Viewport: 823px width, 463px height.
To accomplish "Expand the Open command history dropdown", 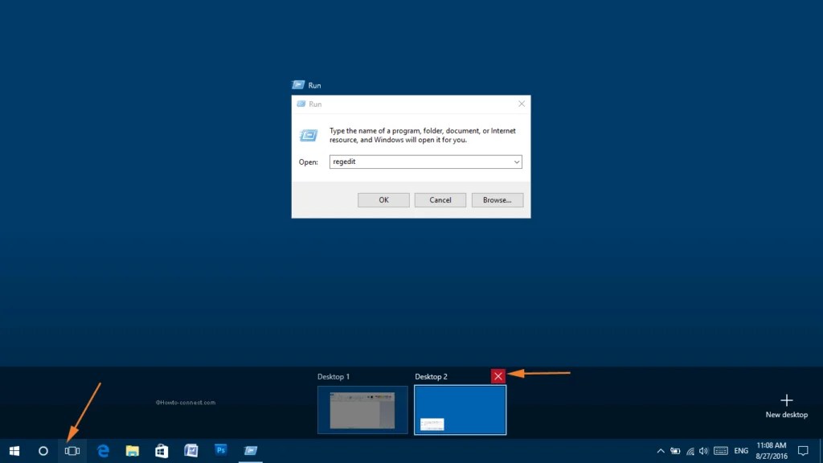I will 517,162.
